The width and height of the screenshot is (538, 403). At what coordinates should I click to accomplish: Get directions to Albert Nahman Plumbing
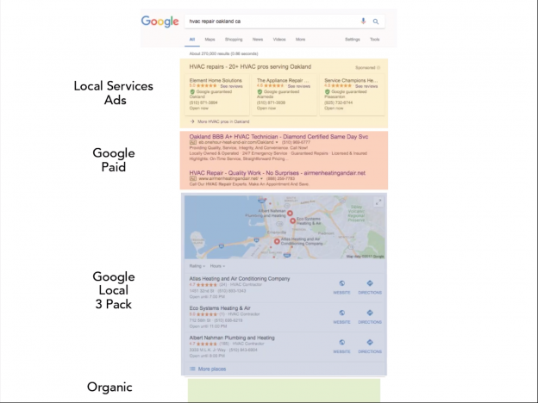click(x=370, y=346)
